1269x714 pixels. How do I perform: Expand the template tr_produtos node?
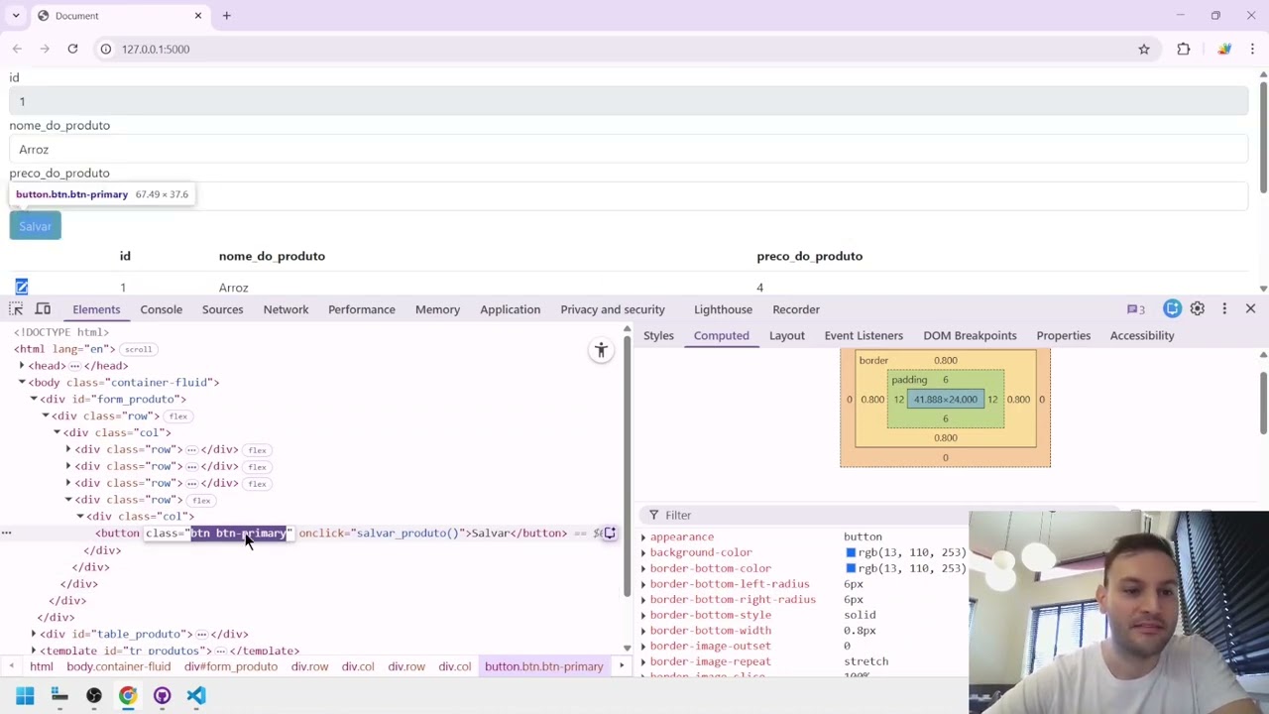[x=34, y=651]
